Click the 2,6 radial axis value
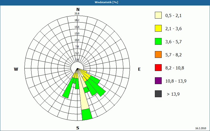The width and height of the screenshot is (210, 131). coord(77,60)
